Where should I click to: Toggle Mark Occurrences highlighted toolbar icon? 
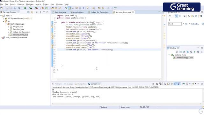tap(70, 8)
